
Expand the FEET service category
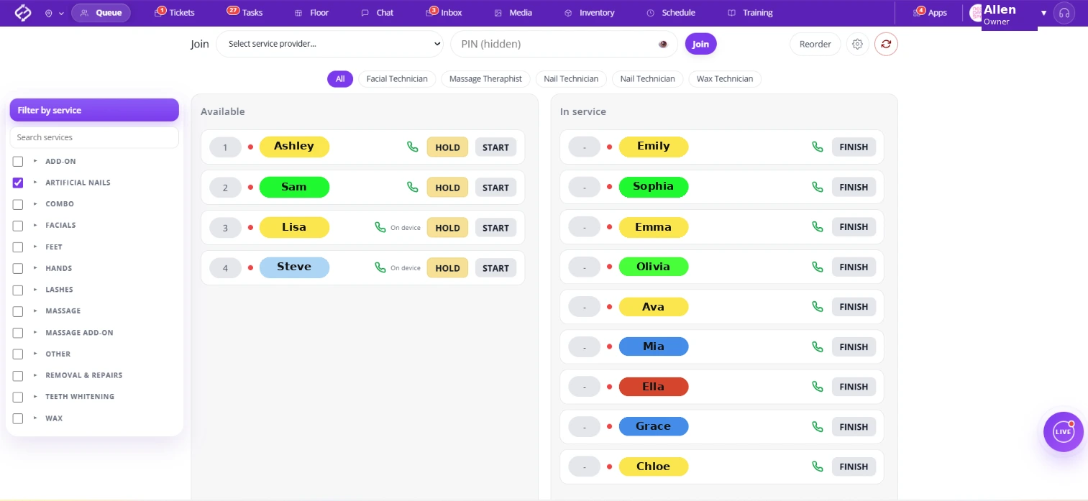[35, 247]
